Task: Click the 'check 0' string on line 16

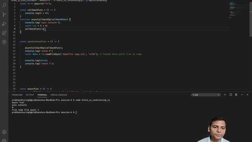Action: pos(46,51)
